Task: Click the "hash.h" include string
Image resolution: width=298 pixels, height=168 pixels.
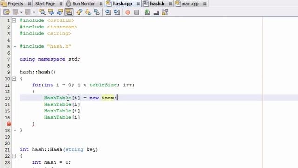Action: pyautogui.click(x=59, y=46)
